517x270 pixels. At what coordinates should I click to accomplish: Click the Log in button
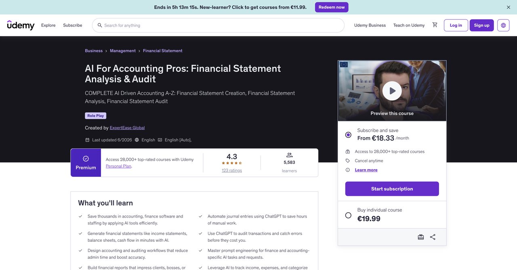(x=456, y=25)
